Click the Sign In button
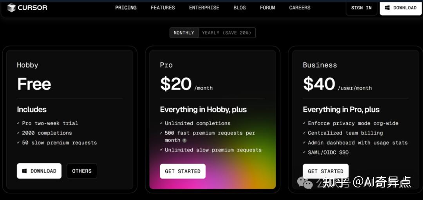The width and height of the screenshot is (423, 200). 361,8
